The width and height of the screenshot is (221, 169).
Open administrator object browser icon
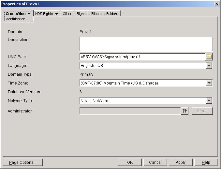[x=185, y=111]
